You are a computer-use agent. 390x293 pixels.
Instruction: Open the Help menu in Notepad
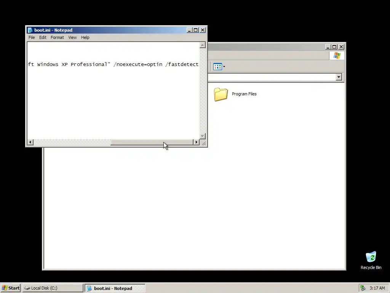tap(85, 37)
